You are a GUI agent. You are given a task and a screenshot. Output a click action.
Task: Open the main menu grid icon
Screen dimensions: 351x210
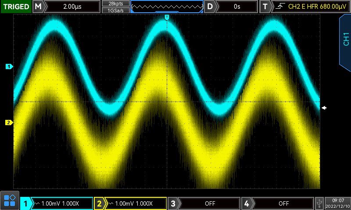(10, 200)
